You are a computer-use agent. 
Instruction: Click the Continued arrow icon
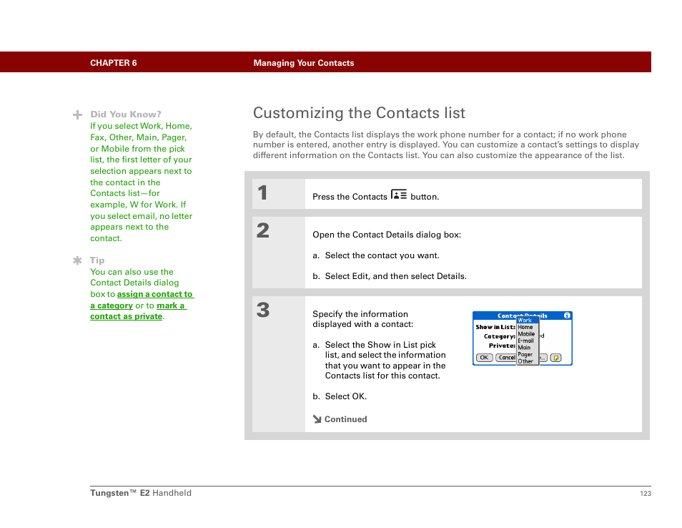317,419
